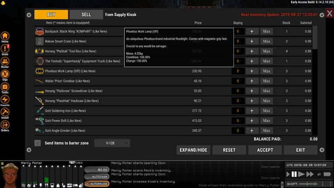Open the V-128 barter zone dropdown
Screen dimensions: 334x188
coord(112,143)
